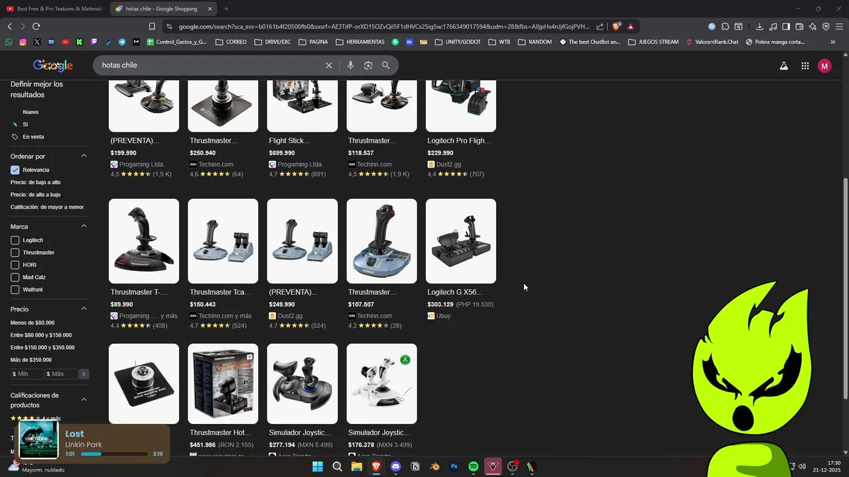
Task: Check the Mad Catz brand filter
Action: tap(15, 277)
